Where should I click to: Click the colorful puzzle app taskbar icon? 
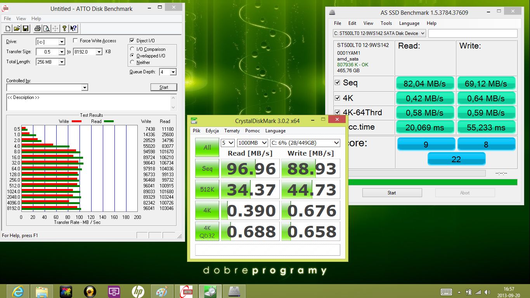click(x=66, y=291)
